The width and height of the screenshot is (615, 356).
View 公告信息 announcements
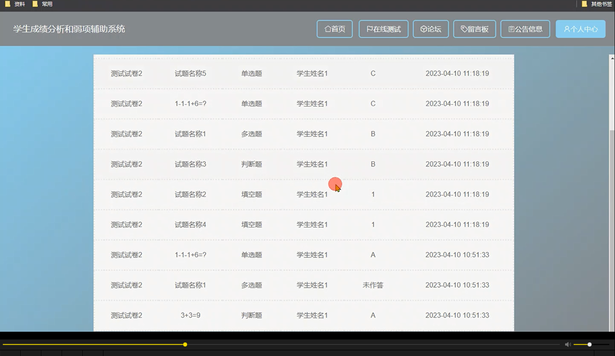pos(525,29)
